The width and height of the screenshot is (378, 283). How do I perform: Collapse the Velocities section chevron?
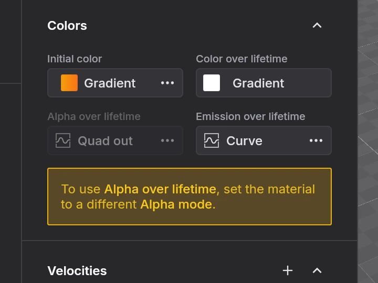tap(317, 270)
